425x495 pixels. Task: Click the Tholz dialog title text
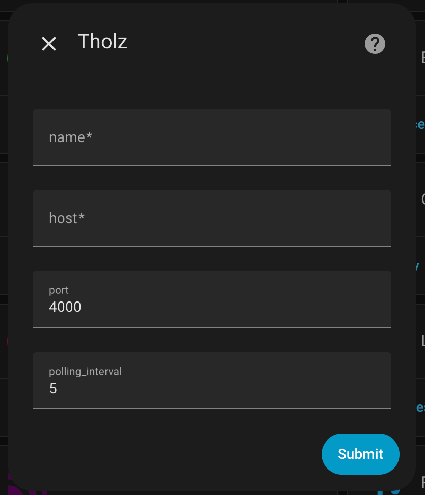(x=102, y=42)
